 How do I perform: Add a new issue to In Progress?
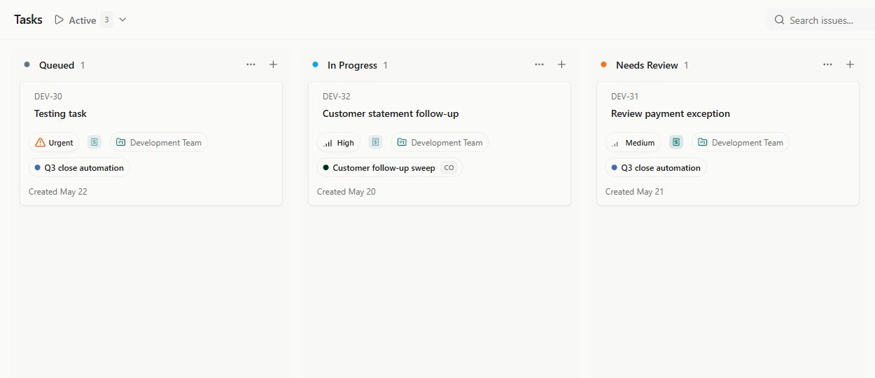click(x=561, y=64)
